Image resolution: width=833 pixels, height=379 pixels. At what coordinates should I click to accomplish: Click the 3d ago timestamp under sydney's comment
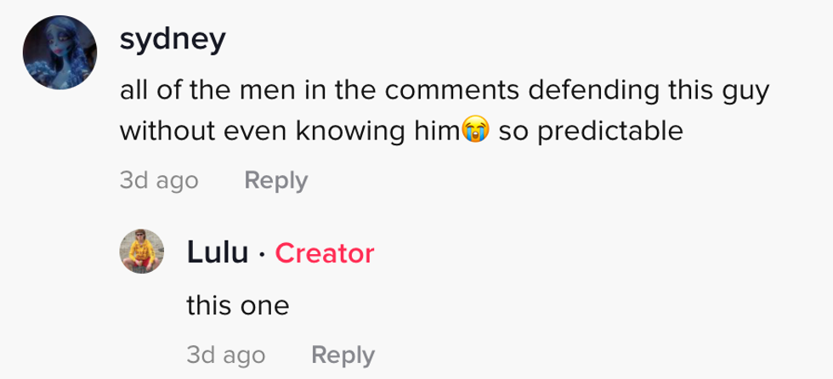tap(158, 180)
